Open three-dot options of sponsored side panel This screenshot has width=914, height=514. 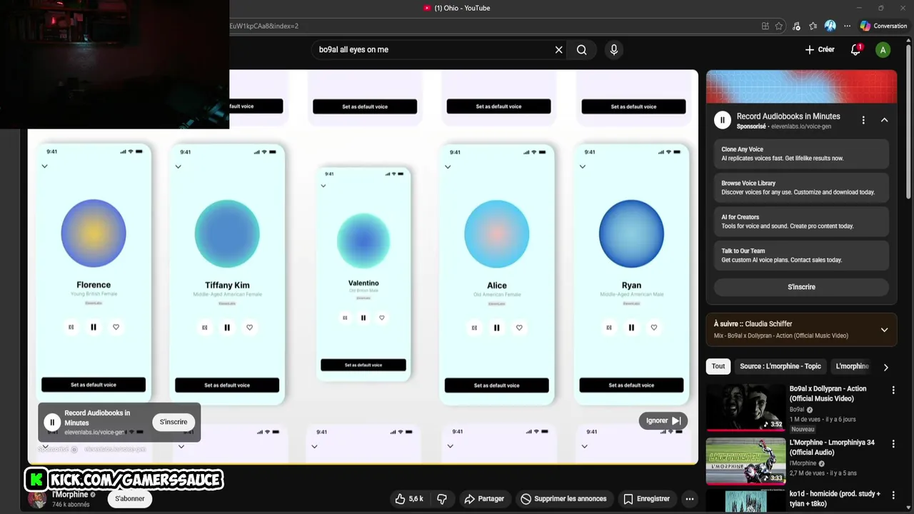coord(863,121)
